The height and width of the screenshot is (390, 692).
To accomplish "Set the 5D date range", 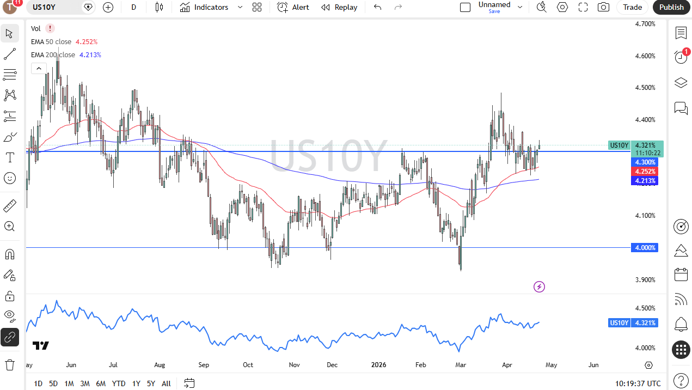I will [53, 383].
